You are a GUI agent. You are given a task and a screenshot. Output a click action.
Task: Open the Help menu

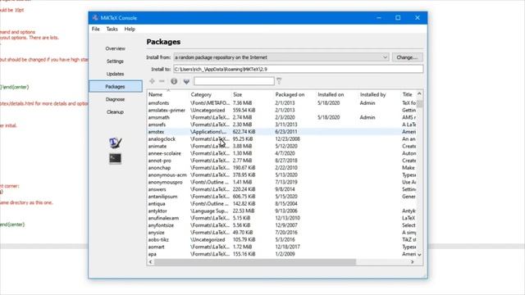click(130, 29)
